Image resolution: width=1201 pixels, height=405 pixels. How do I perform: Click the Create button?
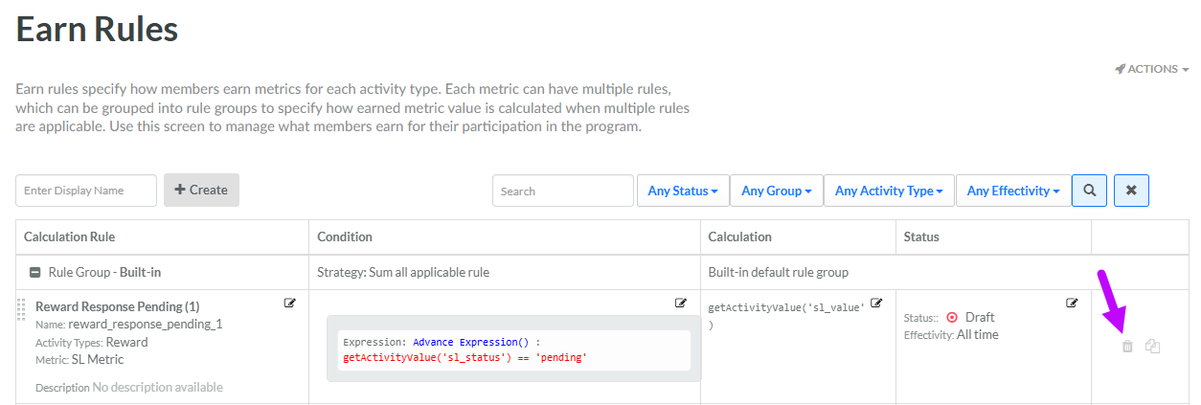201,190
